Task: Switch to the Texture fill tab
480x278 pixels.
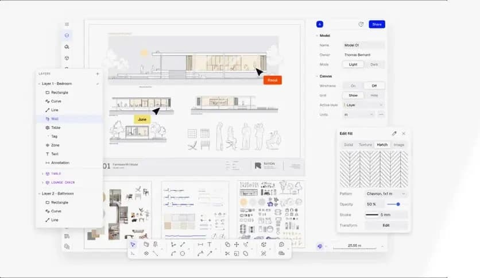Action: pos(365,145)
